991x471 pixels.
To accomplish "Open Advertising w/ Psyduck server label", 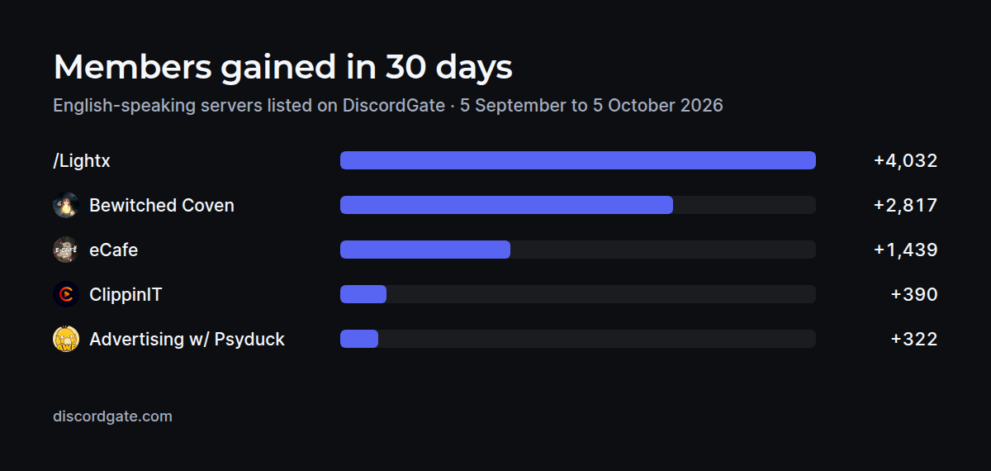I will click(x=187, y=339).
